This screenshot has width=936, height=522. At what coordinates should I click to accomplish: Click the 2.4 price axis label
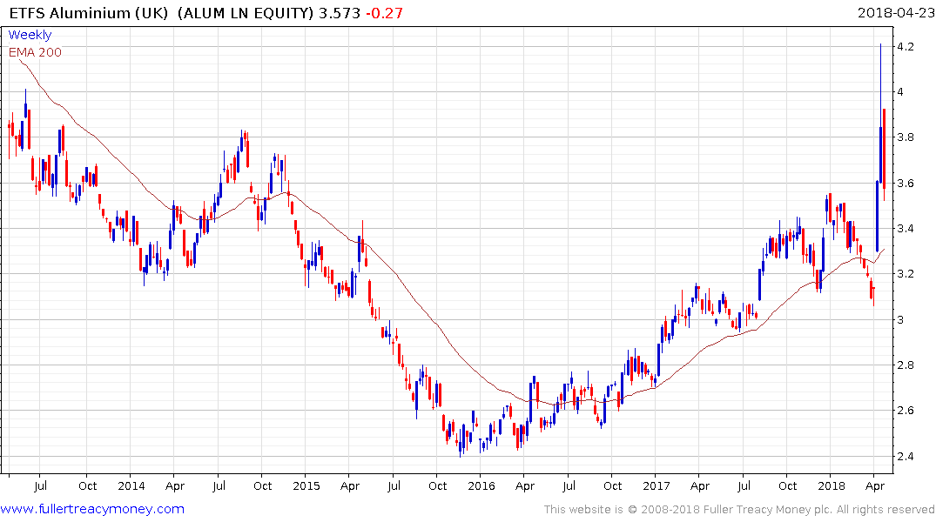coord(906,457)
